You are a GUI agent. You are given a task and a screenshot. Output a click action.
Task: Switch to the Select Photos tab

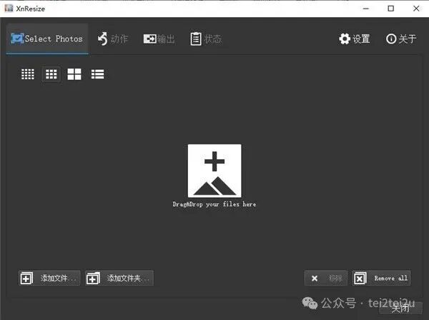(x=47, y=39)
